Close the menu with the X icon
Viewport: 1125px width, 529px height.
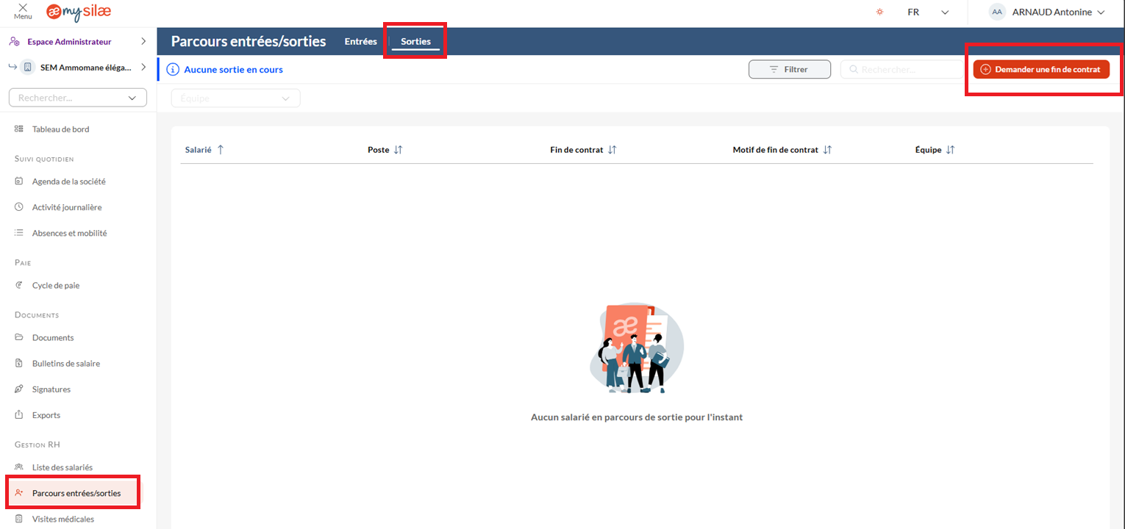point(23,7)
